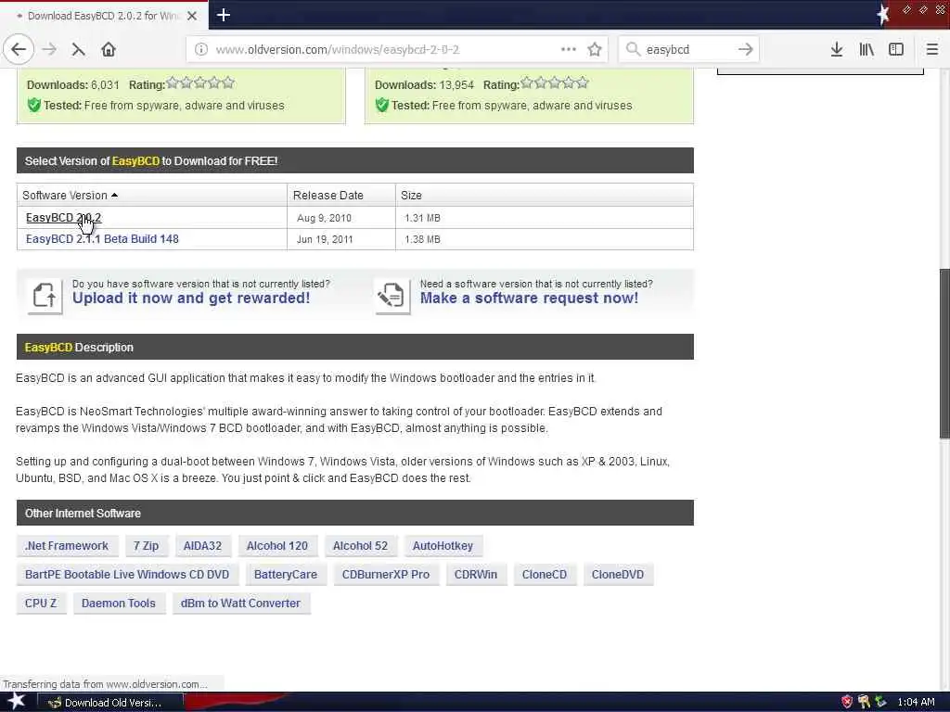Screen dimensions: 950x712
Task: Rate left download with first star
Action: click(173, 83)
